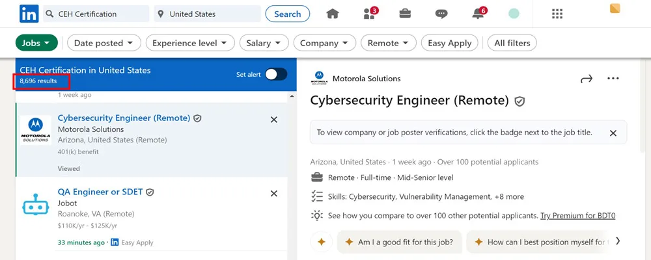Screen dimensions: 651x260
Task: Click verification badge next to QA Engineer
Action: 150,192
